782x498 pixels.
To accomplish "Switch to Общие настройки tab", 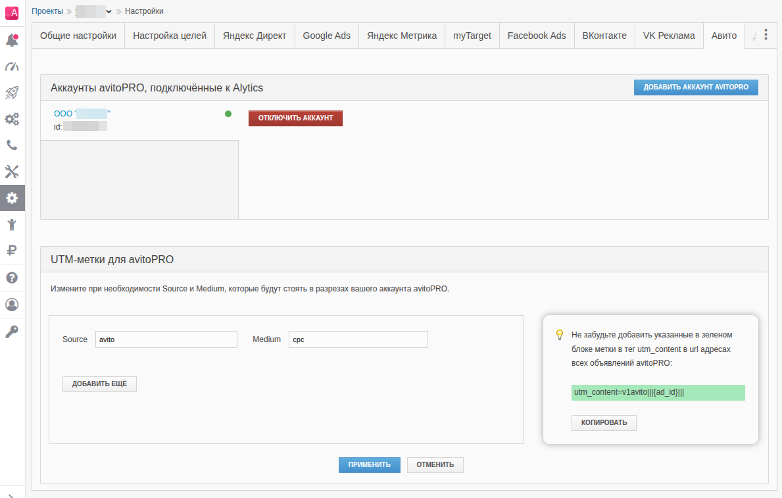I will pos(78,36).
